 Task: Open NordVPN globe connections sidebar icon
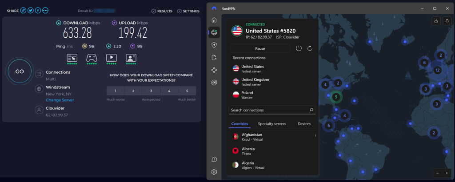(214, 32)
